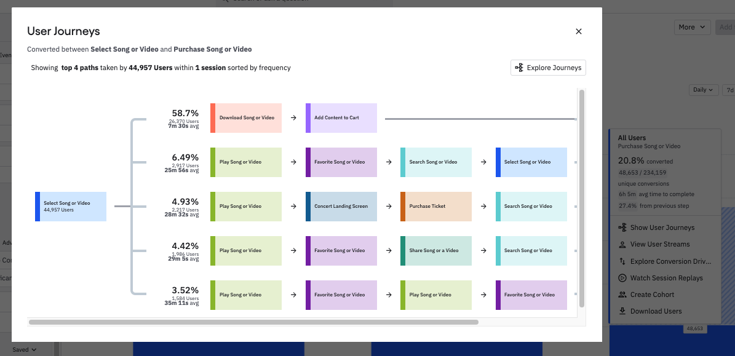Open the Saved dropdown
The width and height of the screenshot is (735, 356).
pos(24,350)
